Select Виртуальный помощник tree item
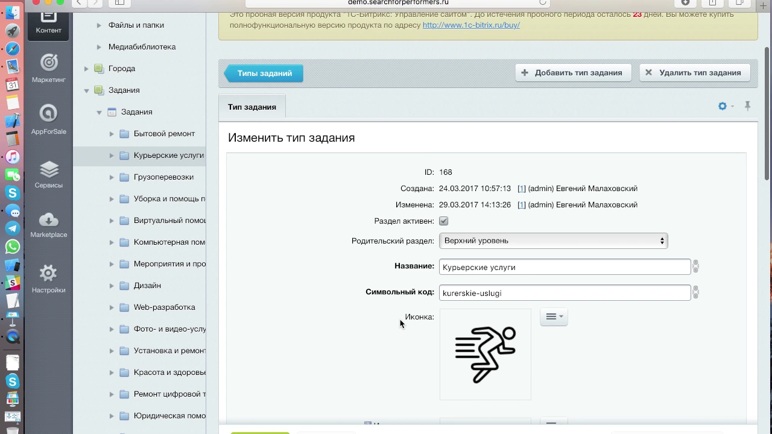Screen dimensions: 772x434 169,221
